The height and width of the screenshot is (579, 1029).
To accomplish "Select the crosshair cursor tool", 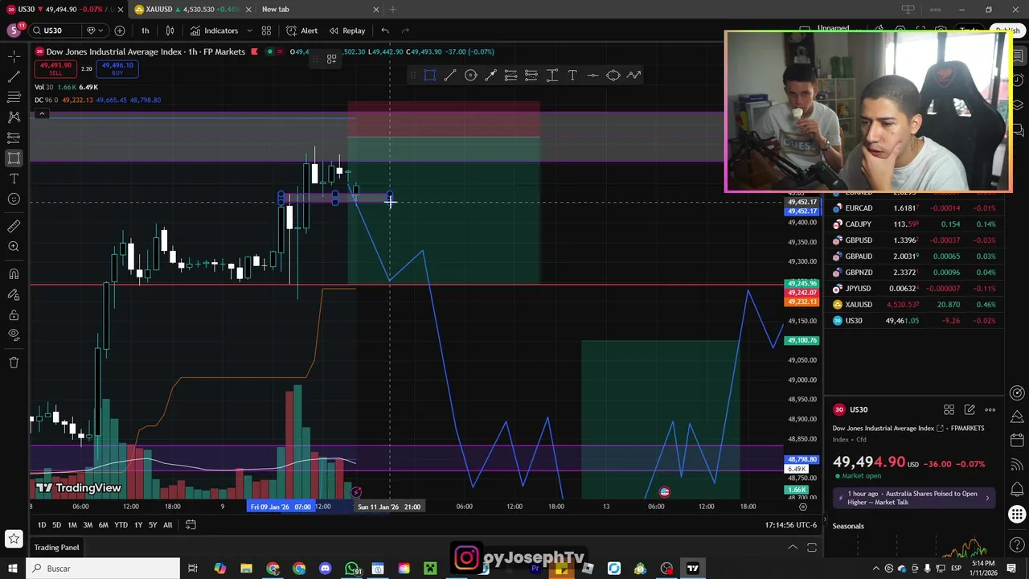I will pyautogui.click(x=14, y=56).
